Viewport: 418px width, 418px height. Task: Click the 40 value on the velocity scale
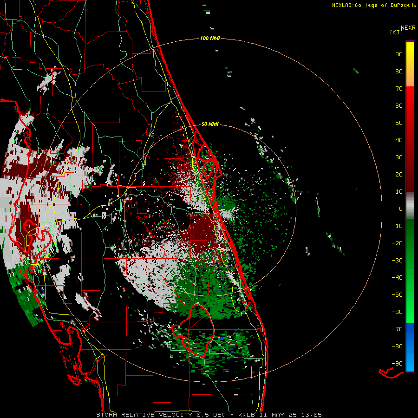[x=399, y=140]
